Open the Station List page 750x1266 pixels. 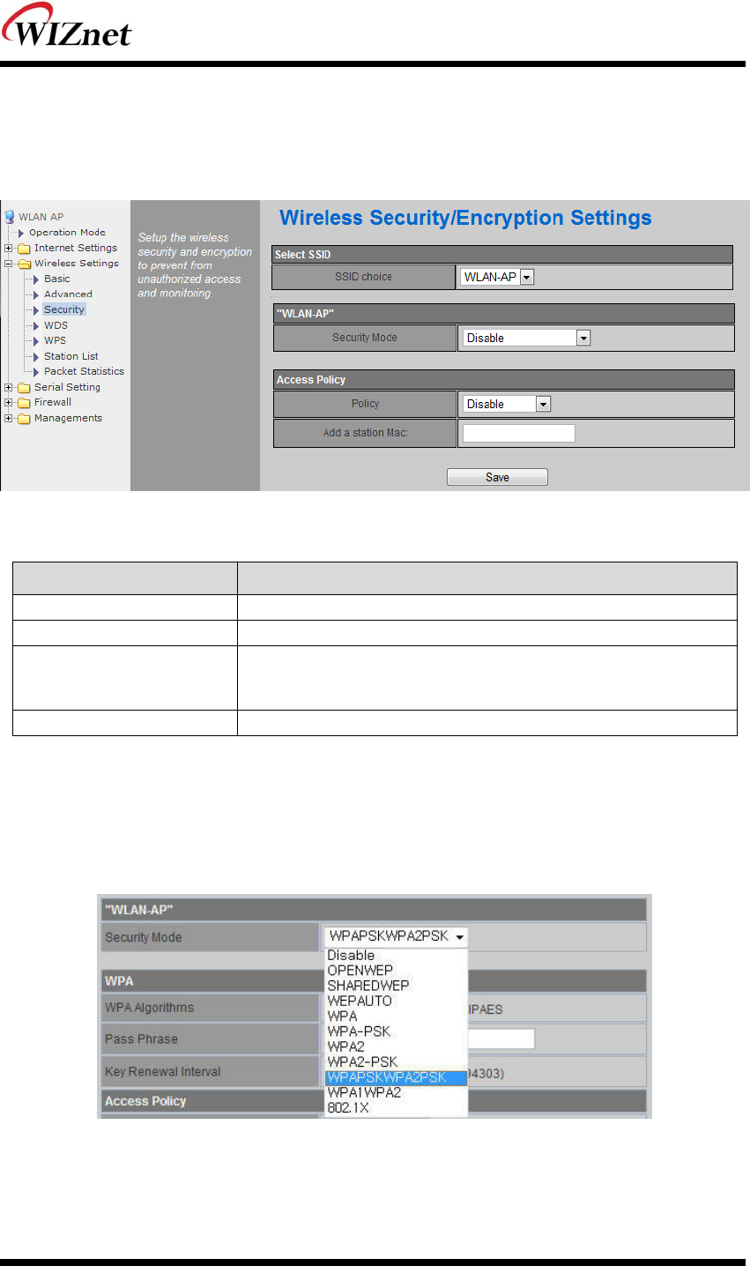pyautogui.click(x=71, y=356)
